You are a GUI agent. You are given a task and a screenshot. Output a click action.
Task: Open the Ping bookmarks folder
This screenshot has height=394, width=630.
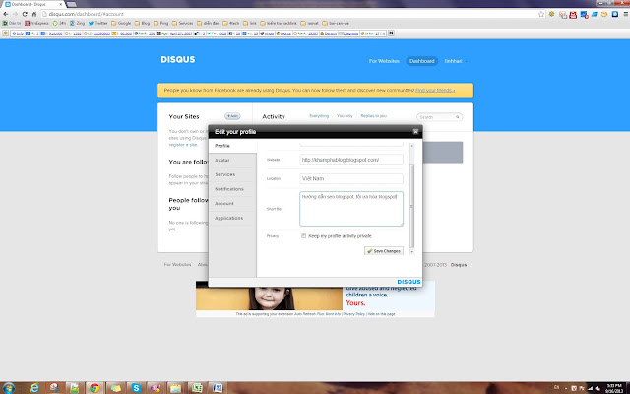click(160, 23)
